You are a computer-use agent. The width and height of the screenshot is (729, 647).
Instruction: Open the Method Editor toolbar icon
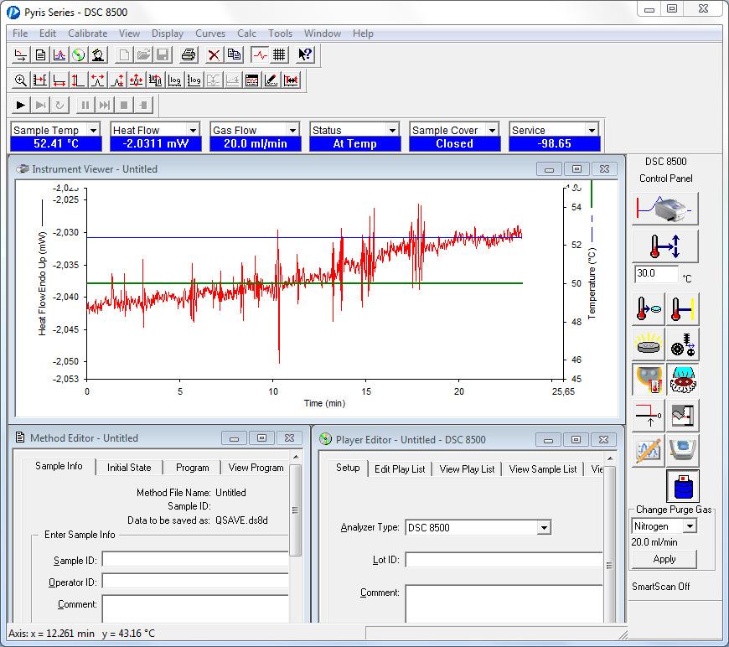click(x=40, y=54)
